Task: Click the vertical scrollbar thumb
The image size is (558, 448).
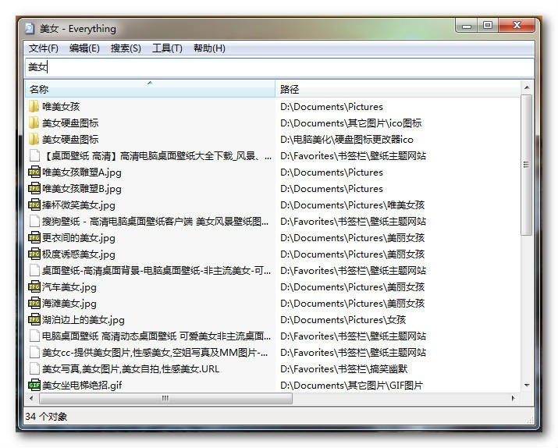Action: point(527,165)
